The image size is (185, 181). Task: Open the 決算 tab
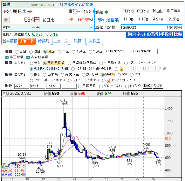click(77, 41)
